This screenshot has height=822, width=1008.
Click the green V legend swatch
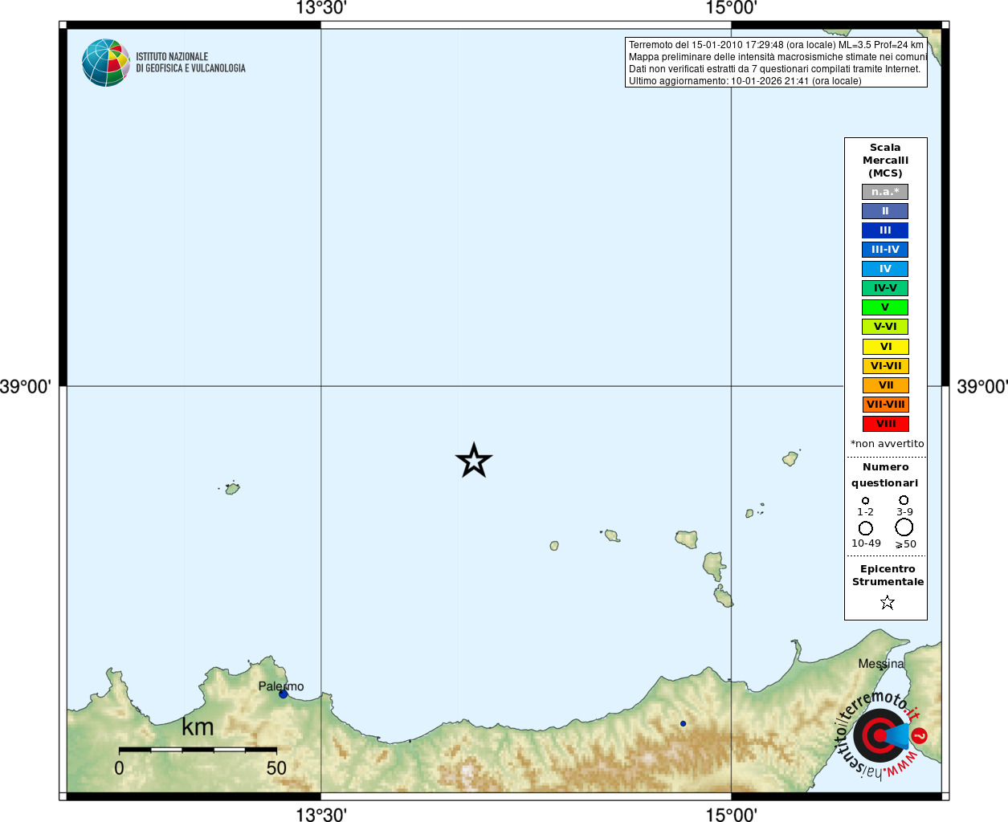pyautogui.click(x=885, y=307)
